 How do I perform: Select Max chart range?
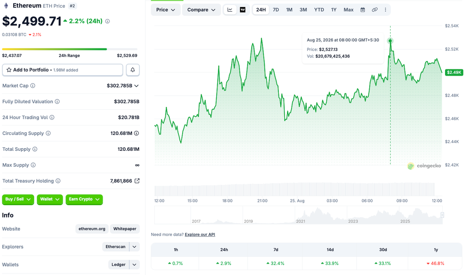[348, 10]
